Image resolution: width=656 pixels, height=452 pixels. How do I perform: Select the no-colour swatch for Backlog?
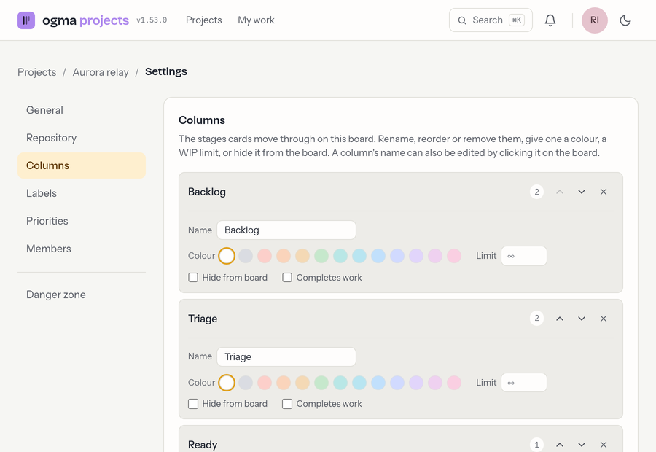coord(227,256)
